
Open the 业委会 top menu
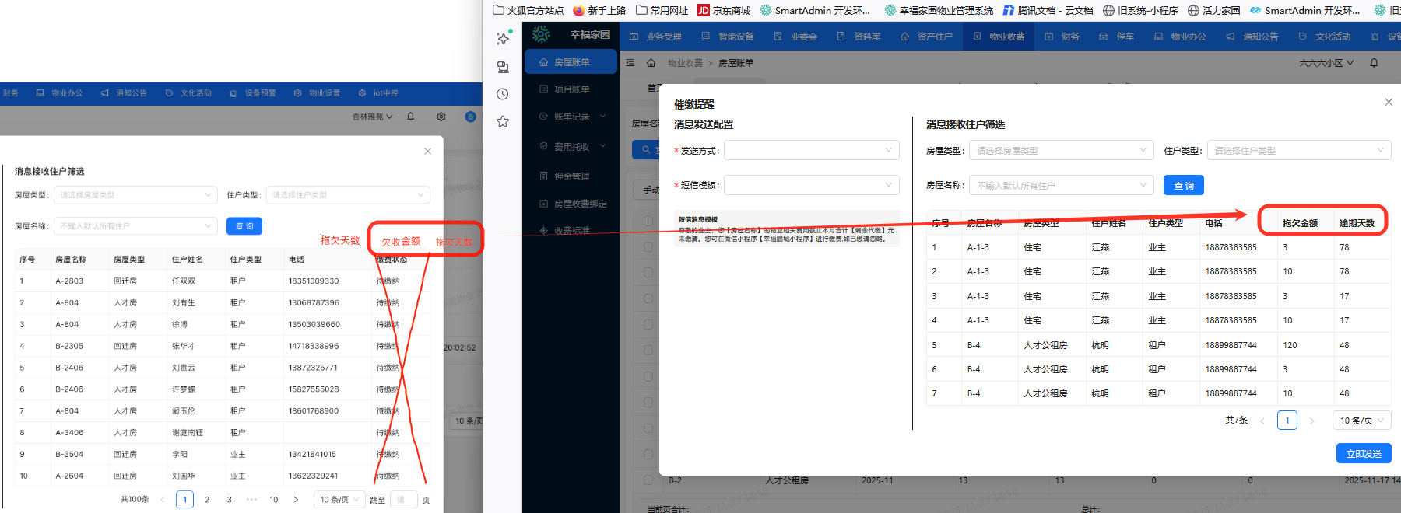point(795,37)
